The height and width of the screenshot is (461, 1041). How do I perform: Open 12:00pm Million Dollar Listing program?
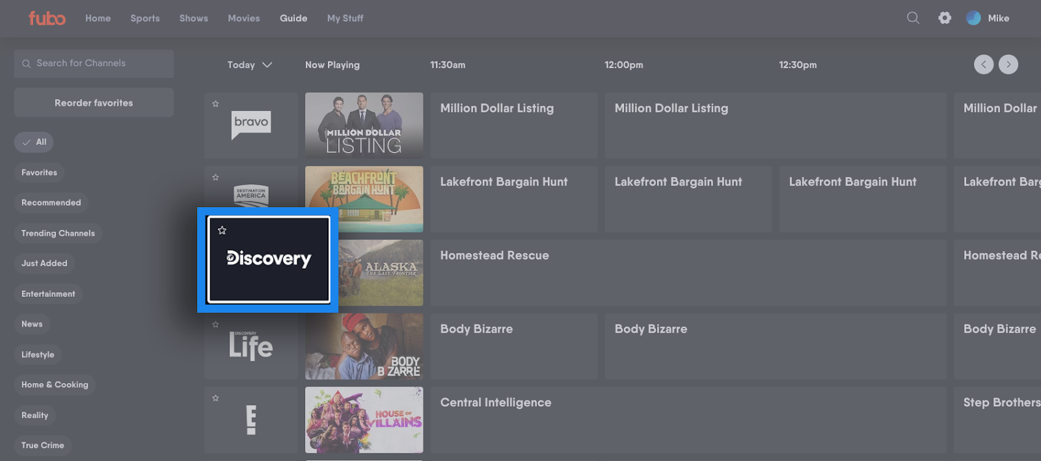[775, 125]
